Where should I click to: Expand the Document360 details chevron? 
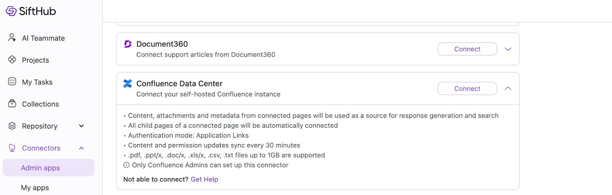coord(508,49)
